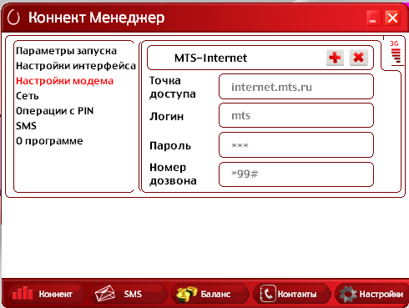Click the Логин label
The height and width of the screenshot is (308, 409).
click(166, 116)
